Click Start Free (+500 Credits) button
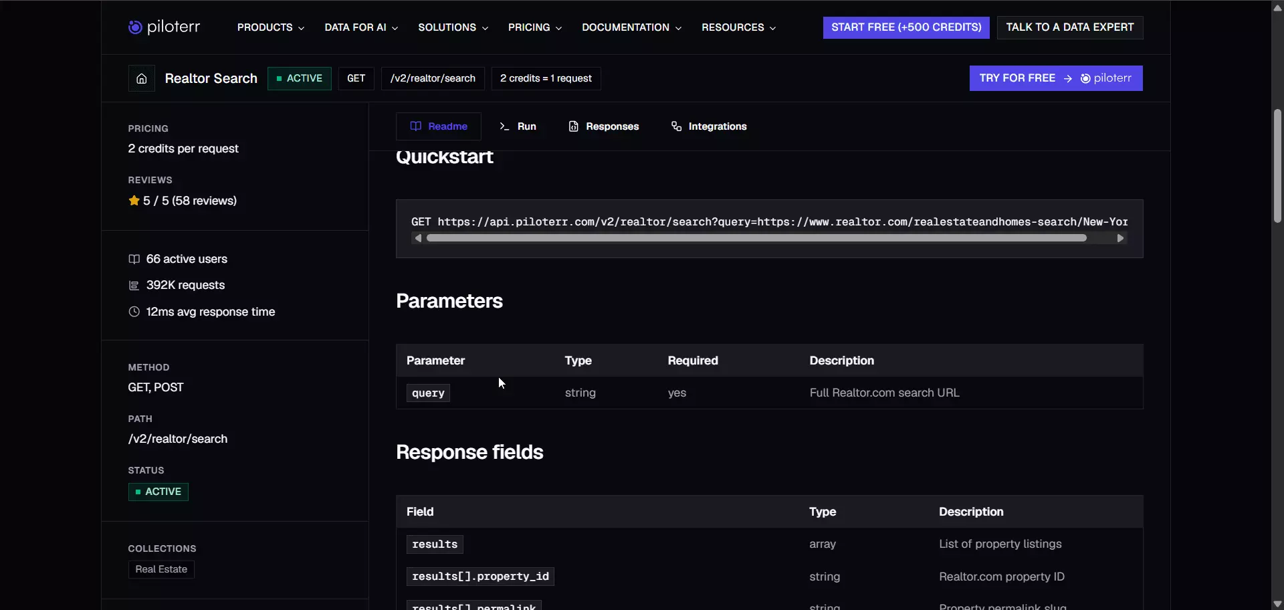The height and width of the screenshot is (610, 1284). pos(906,27)
